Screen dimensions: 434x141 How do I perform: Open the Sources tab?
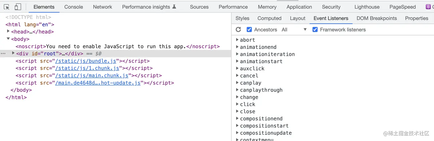199,7
